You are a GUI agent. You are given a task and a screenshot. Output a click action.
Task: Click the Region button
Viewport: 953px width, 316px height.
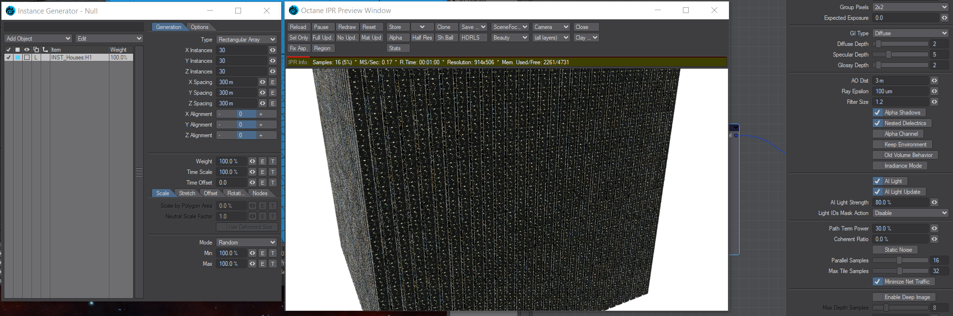pyautogui.click(x=322, y=48)
